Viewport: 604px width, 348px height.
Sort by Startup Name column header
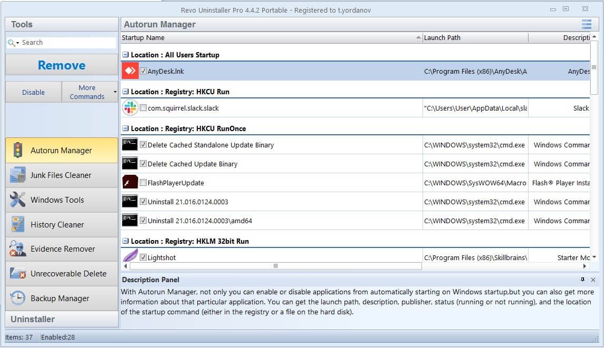pos(272,38)
